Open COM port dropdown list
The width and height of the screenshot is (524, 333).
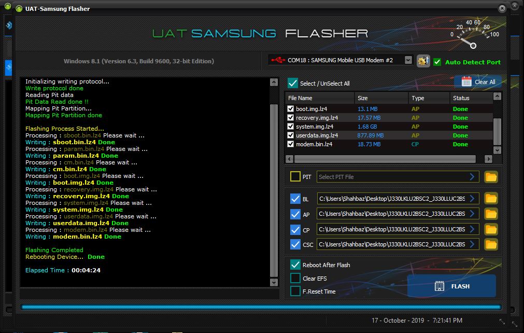coord(408,60)
